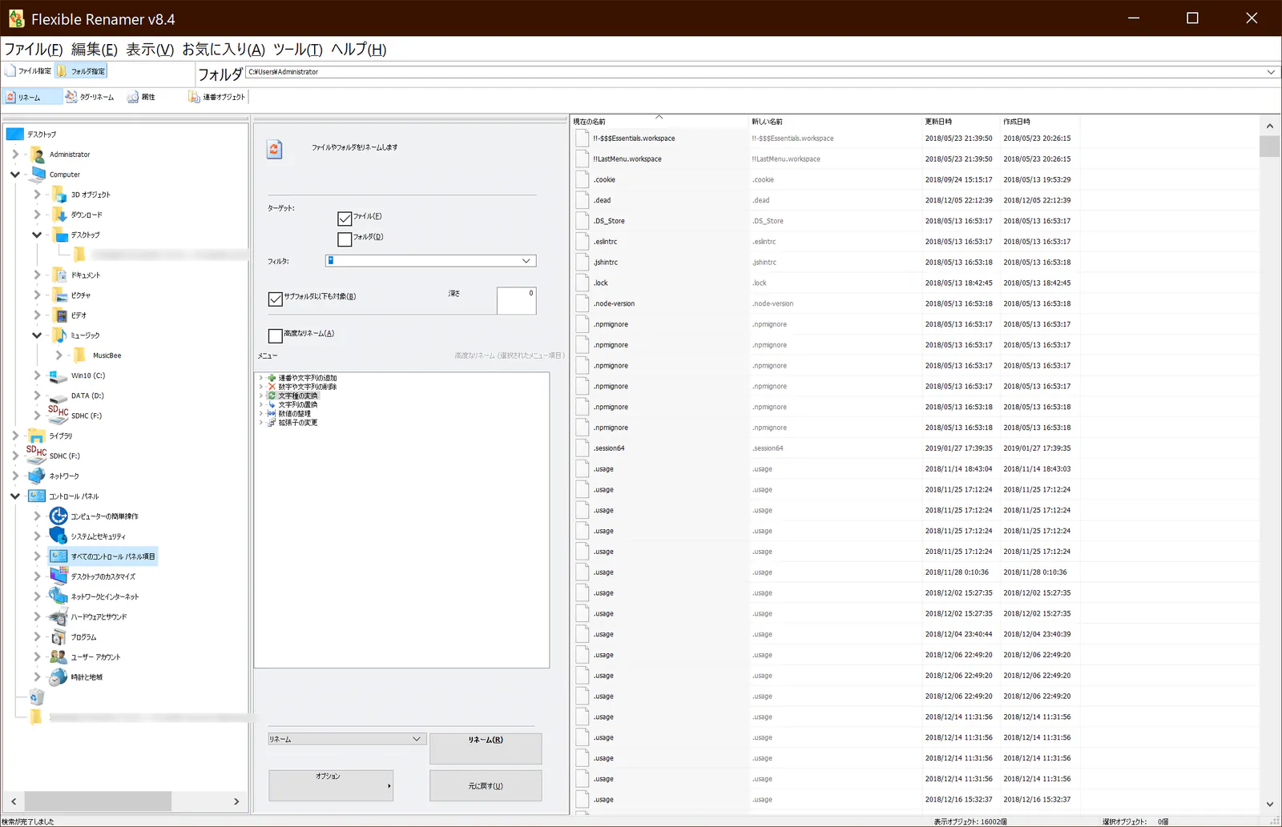Collapse the Computer tree node

15,175
